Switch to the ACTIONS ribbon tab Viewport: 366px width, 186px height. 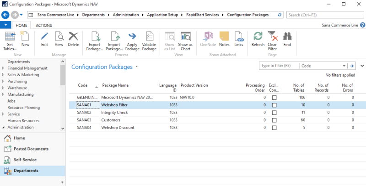coord(43,26)
